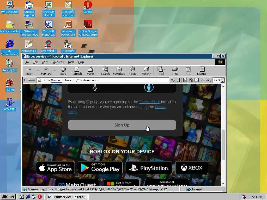This screenshot has width=267, height=200.
Task: Click the binoculars find icon
Action: click(x=191, y=80)
